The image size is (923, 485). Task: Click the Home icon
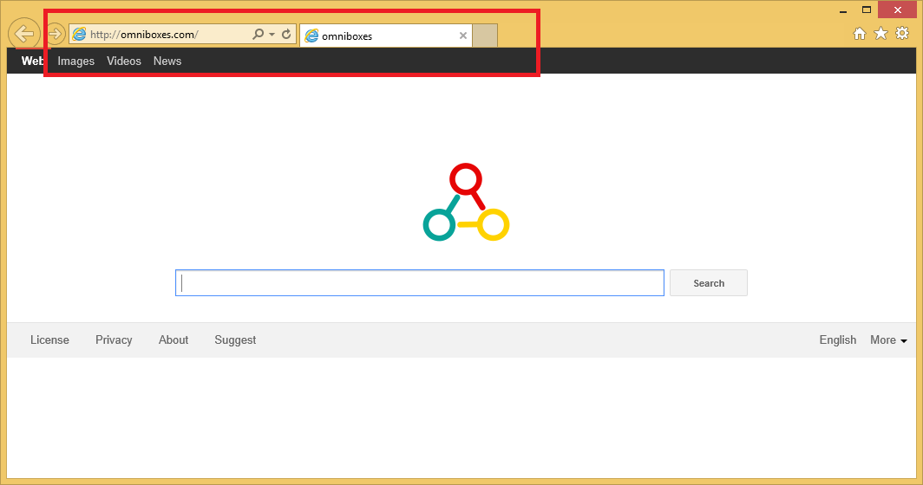[860, 34]
